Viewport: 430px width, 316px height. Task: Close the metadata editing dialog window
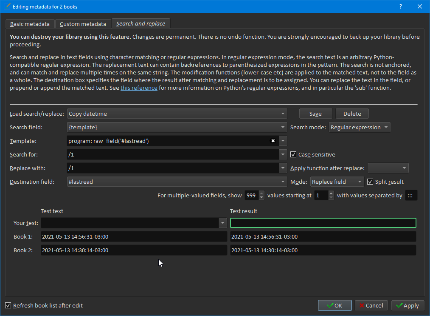pos(420,6)
